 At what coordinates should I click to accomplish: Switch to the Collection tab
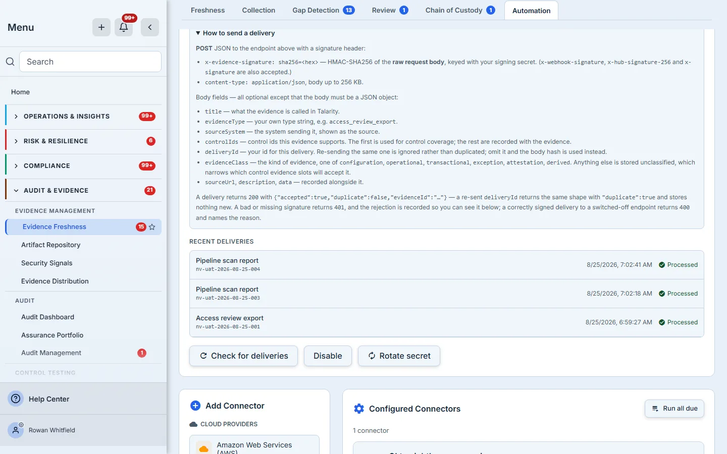coord(258,10)
